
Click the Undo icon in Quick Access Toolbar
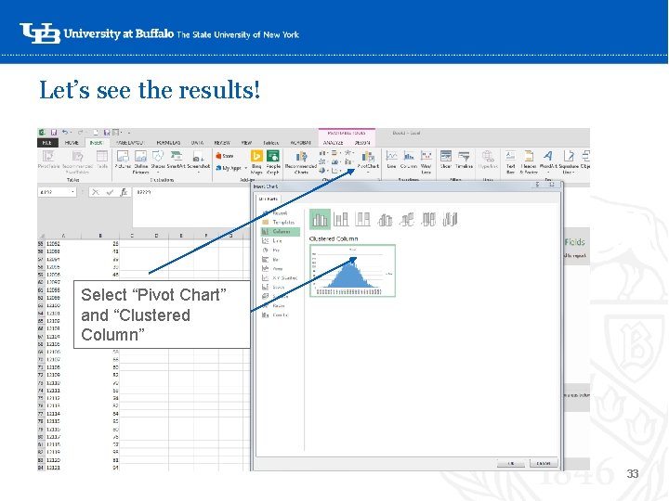click(65, 133)
